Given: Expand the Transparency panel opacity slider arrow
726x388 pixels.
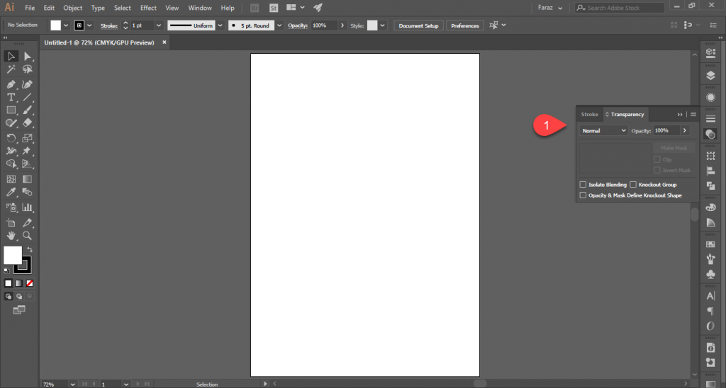Looking at the screenshot, I should (x=684, y=131).
